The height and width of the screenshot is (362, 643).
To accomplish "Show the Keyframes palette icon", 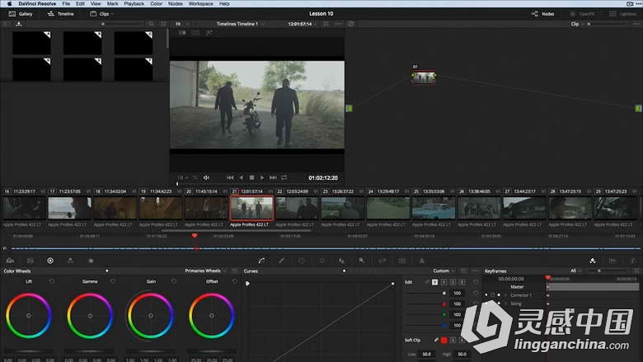I will click(593, 261).
